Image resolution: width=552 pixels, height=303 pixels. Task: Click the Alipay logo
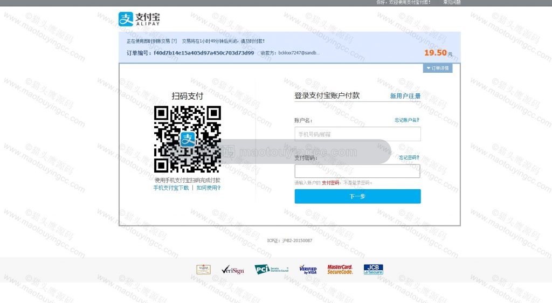coord(139,19)
